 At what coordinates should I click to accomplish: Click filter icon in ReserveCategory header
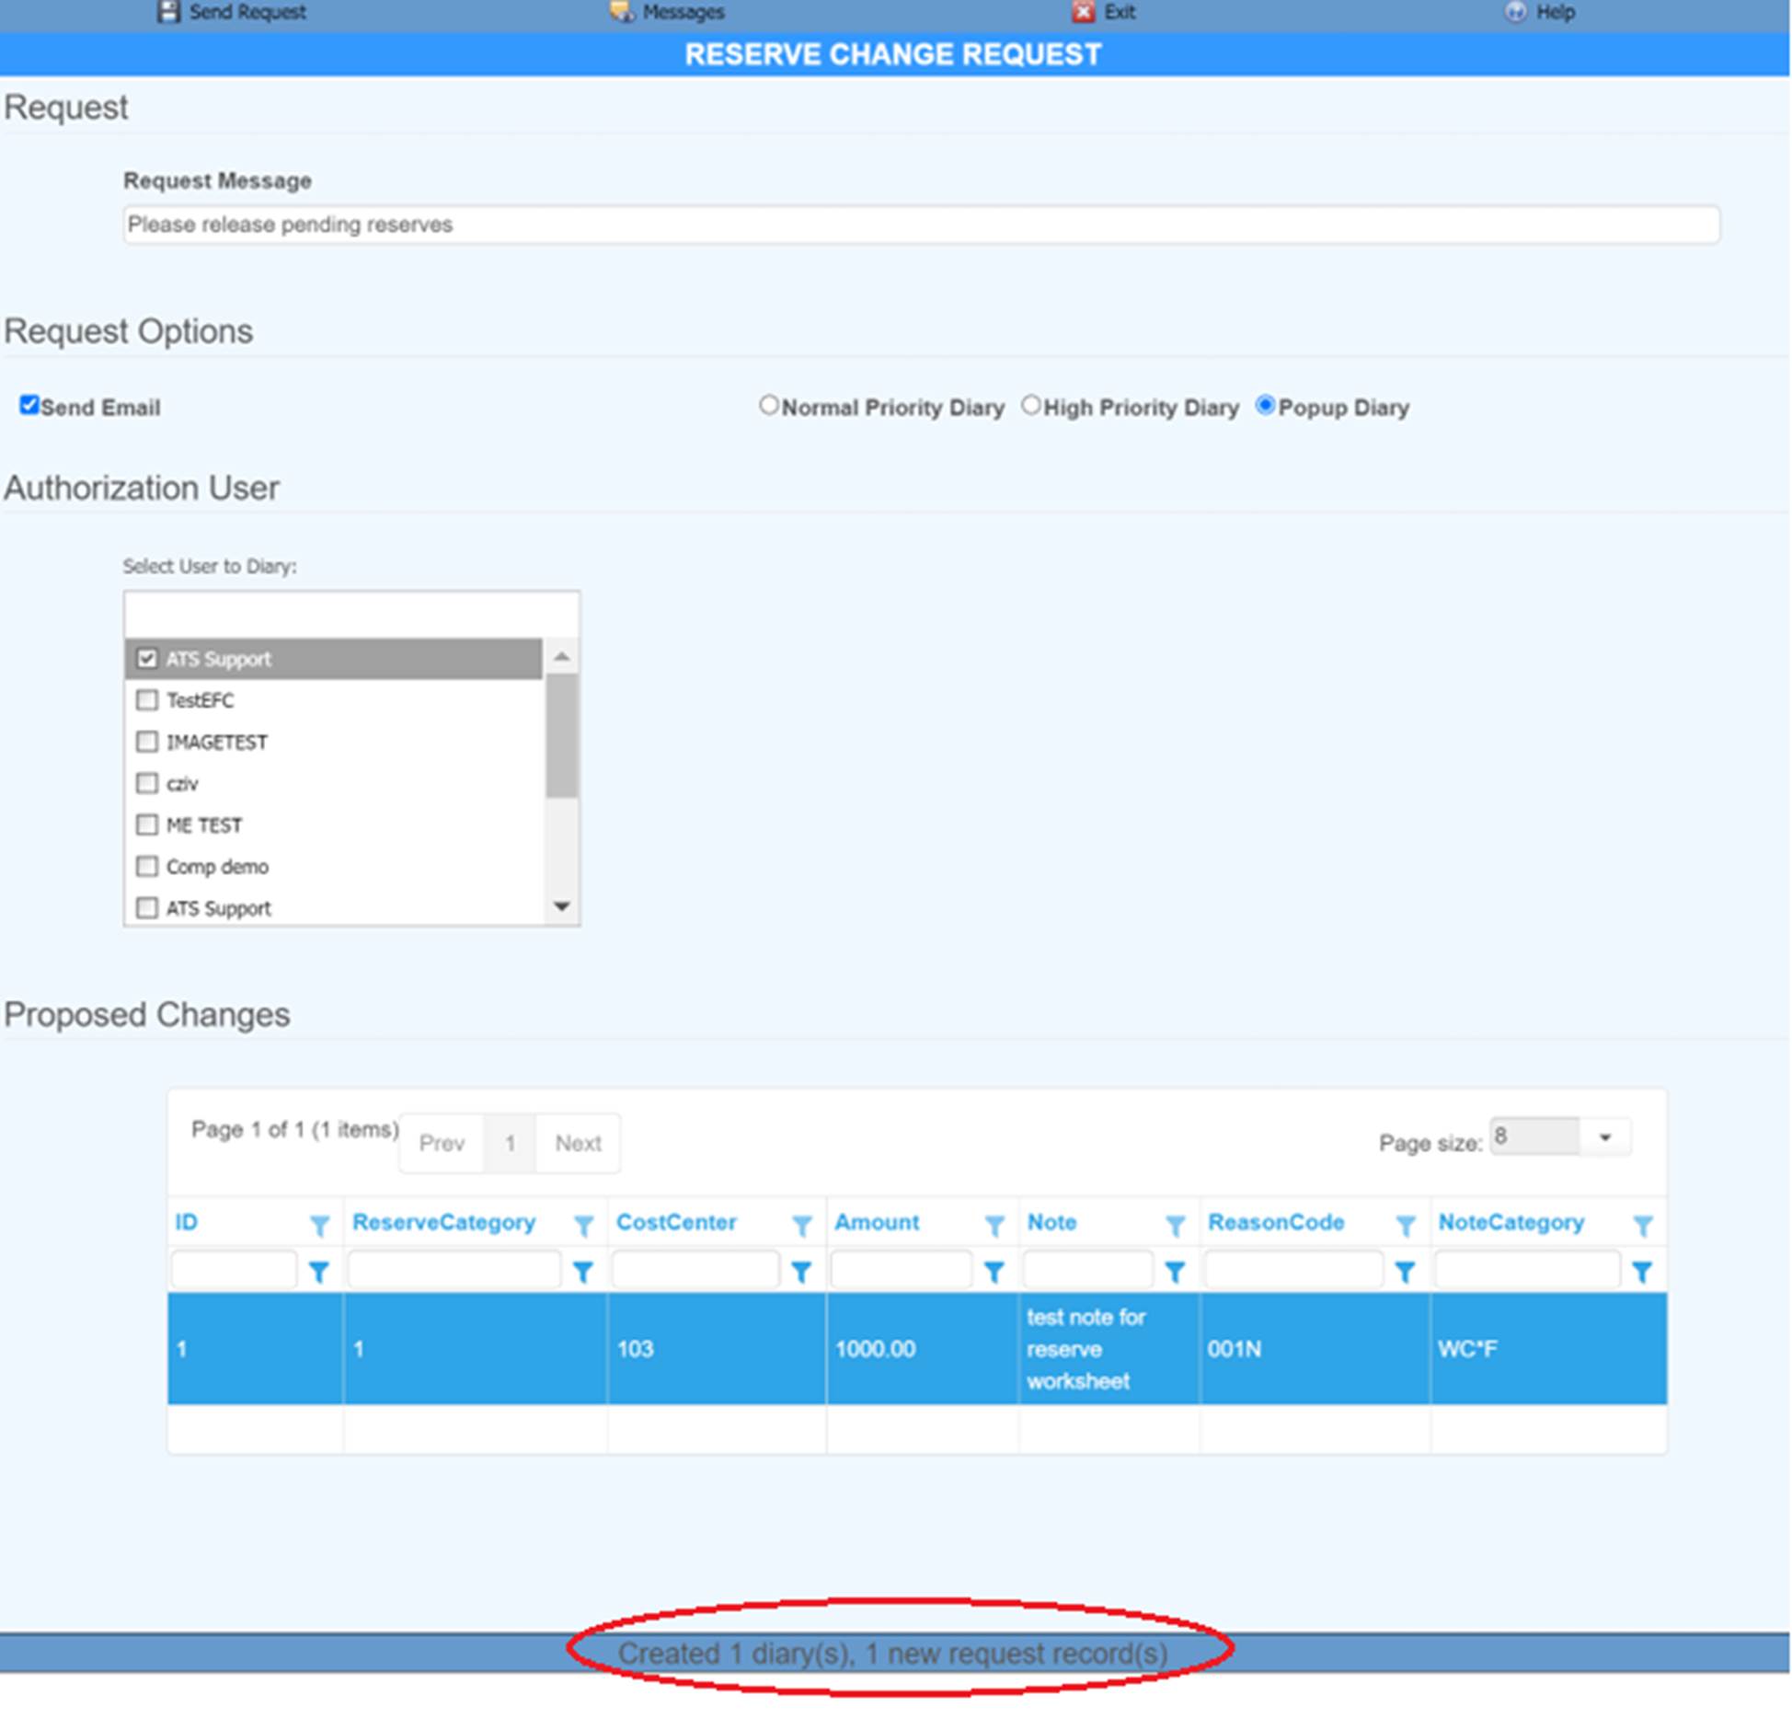tap(583, 1225)
